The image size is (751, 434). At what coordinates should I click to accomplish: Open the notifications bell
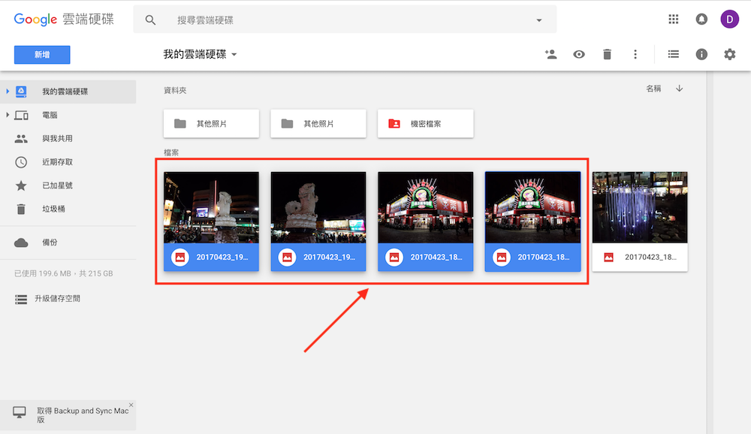(701, 20)
